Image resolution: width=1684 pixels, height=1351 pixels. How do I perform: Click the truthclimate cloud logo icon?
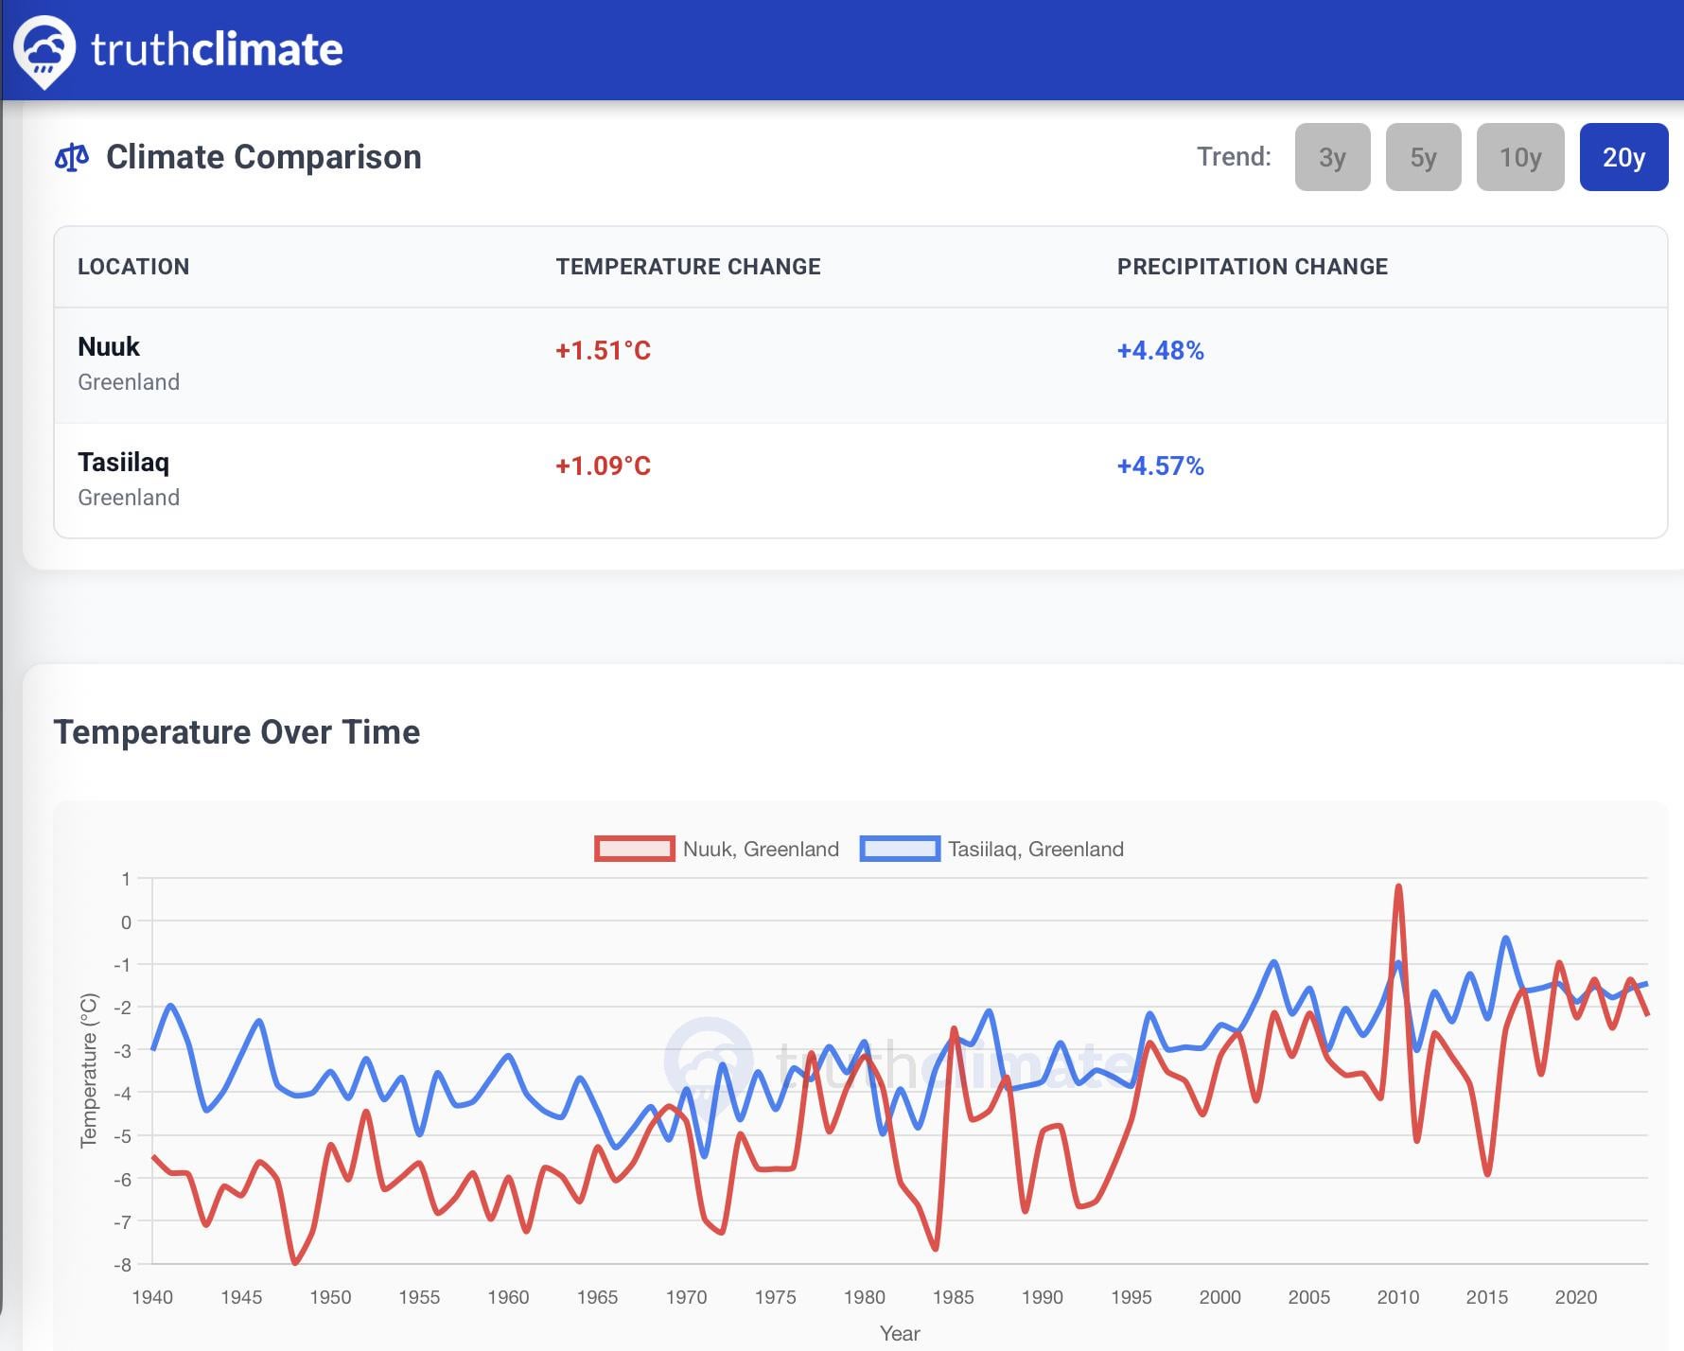tap(44, 51)
